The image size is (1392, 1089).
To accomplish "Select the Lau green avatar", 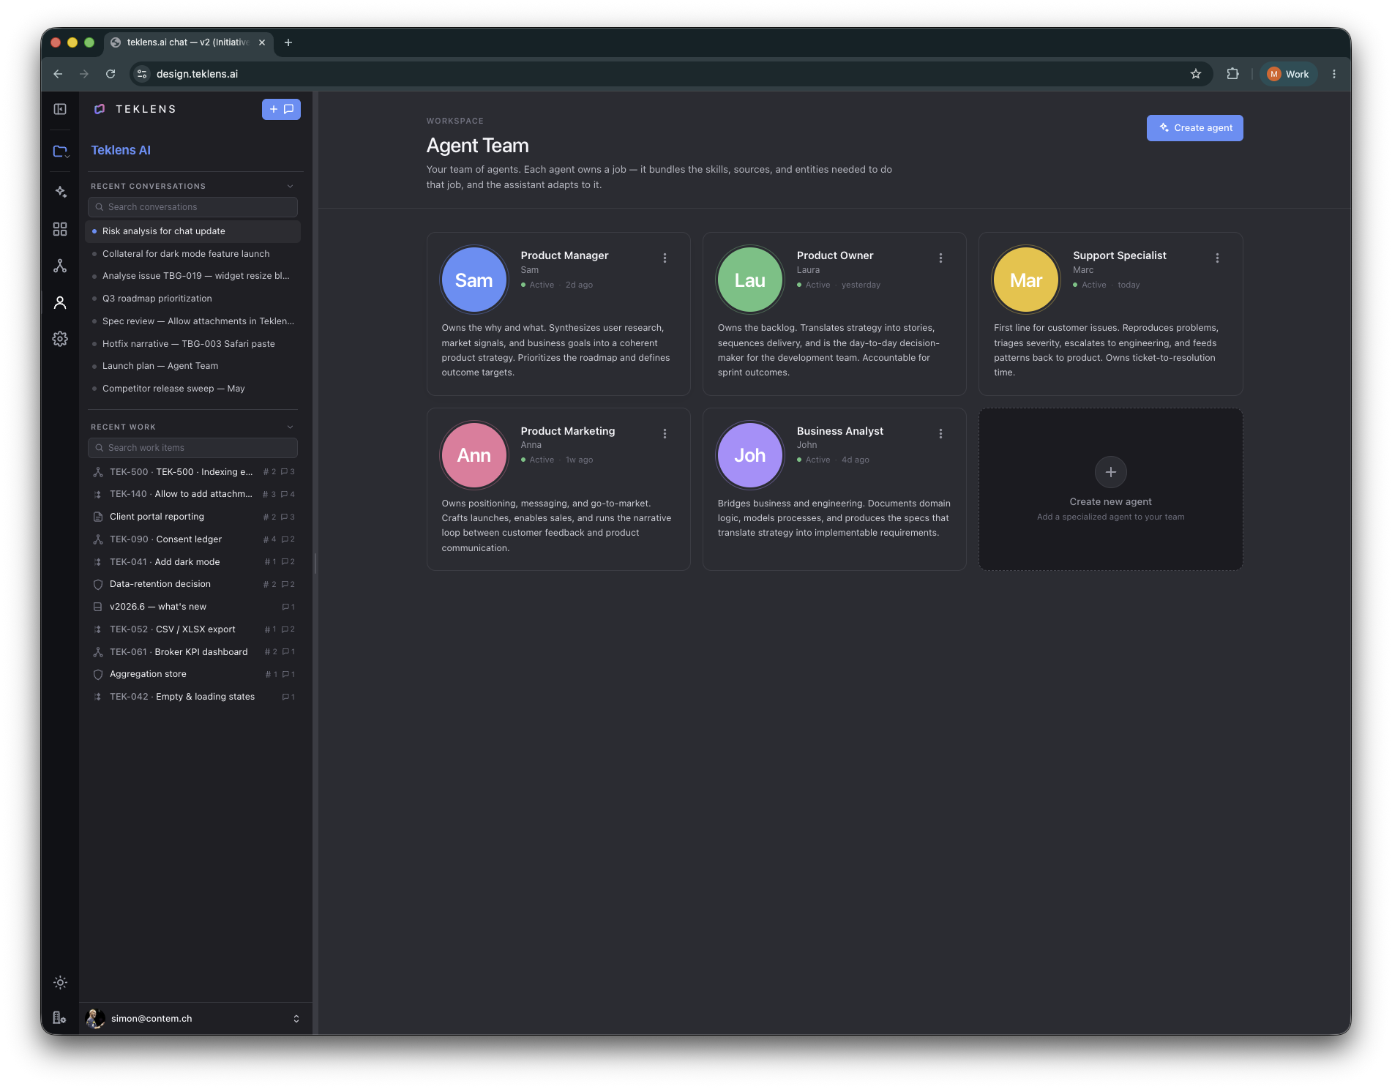I will (x=749, y=280).
